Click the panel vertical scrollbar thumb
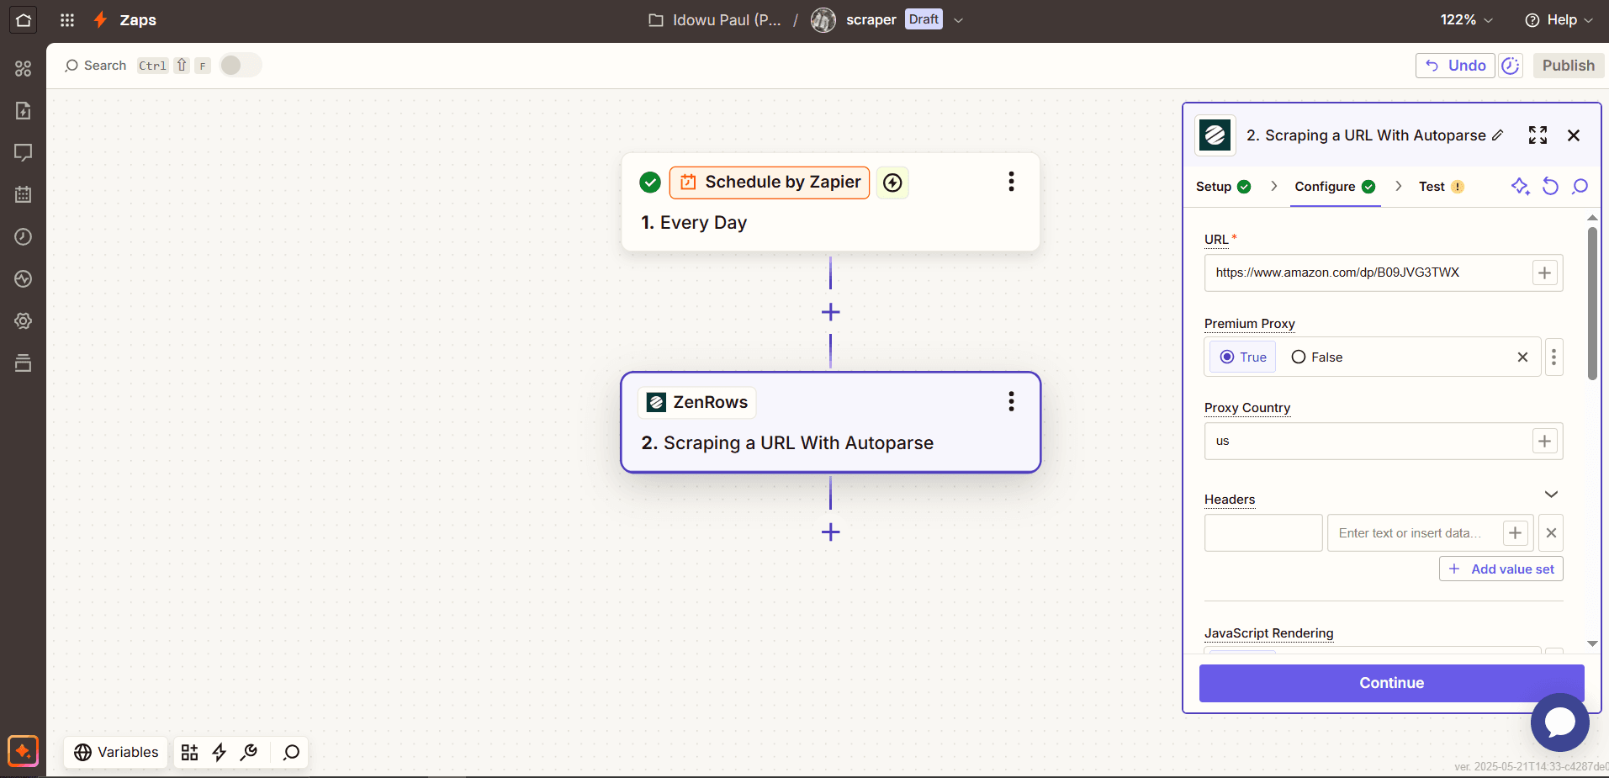This screenshot has width=1609, height=778. (x=1592, y=303)
